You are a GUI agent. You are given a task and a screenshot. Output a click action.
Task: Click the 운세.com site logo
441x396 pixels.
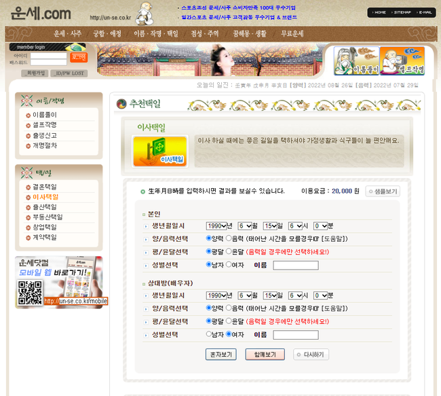point(41,13)
